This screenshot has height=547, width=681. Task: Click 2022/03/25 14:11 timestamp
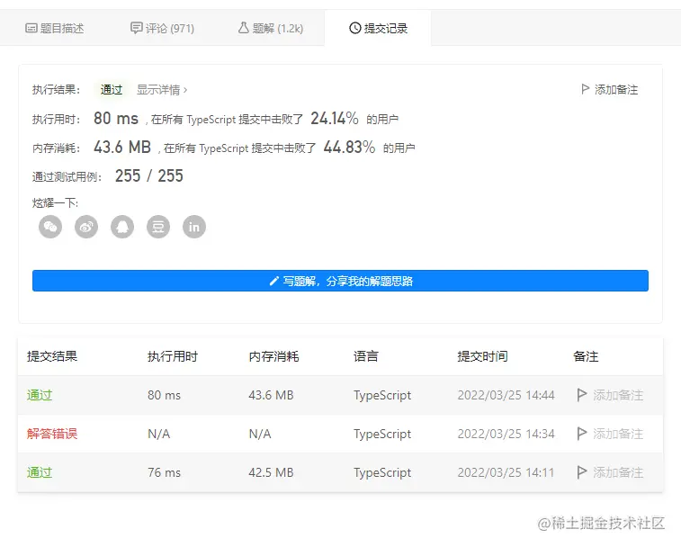pyautogui.click(x=506, y=472)
